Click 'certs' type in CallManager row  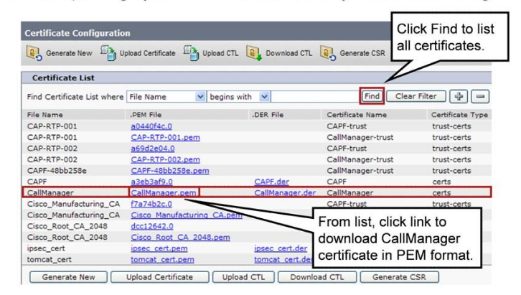(441, 192)
